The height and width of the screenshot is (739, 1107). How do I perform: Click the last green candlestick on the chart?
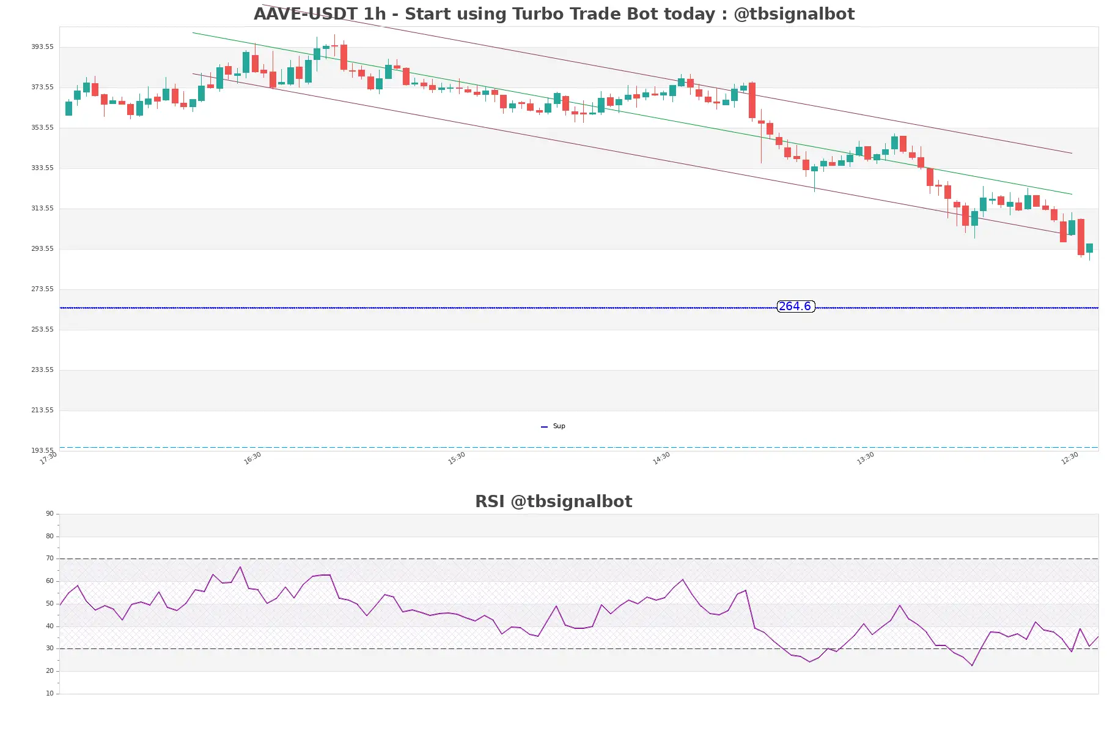coord(1089,248)
